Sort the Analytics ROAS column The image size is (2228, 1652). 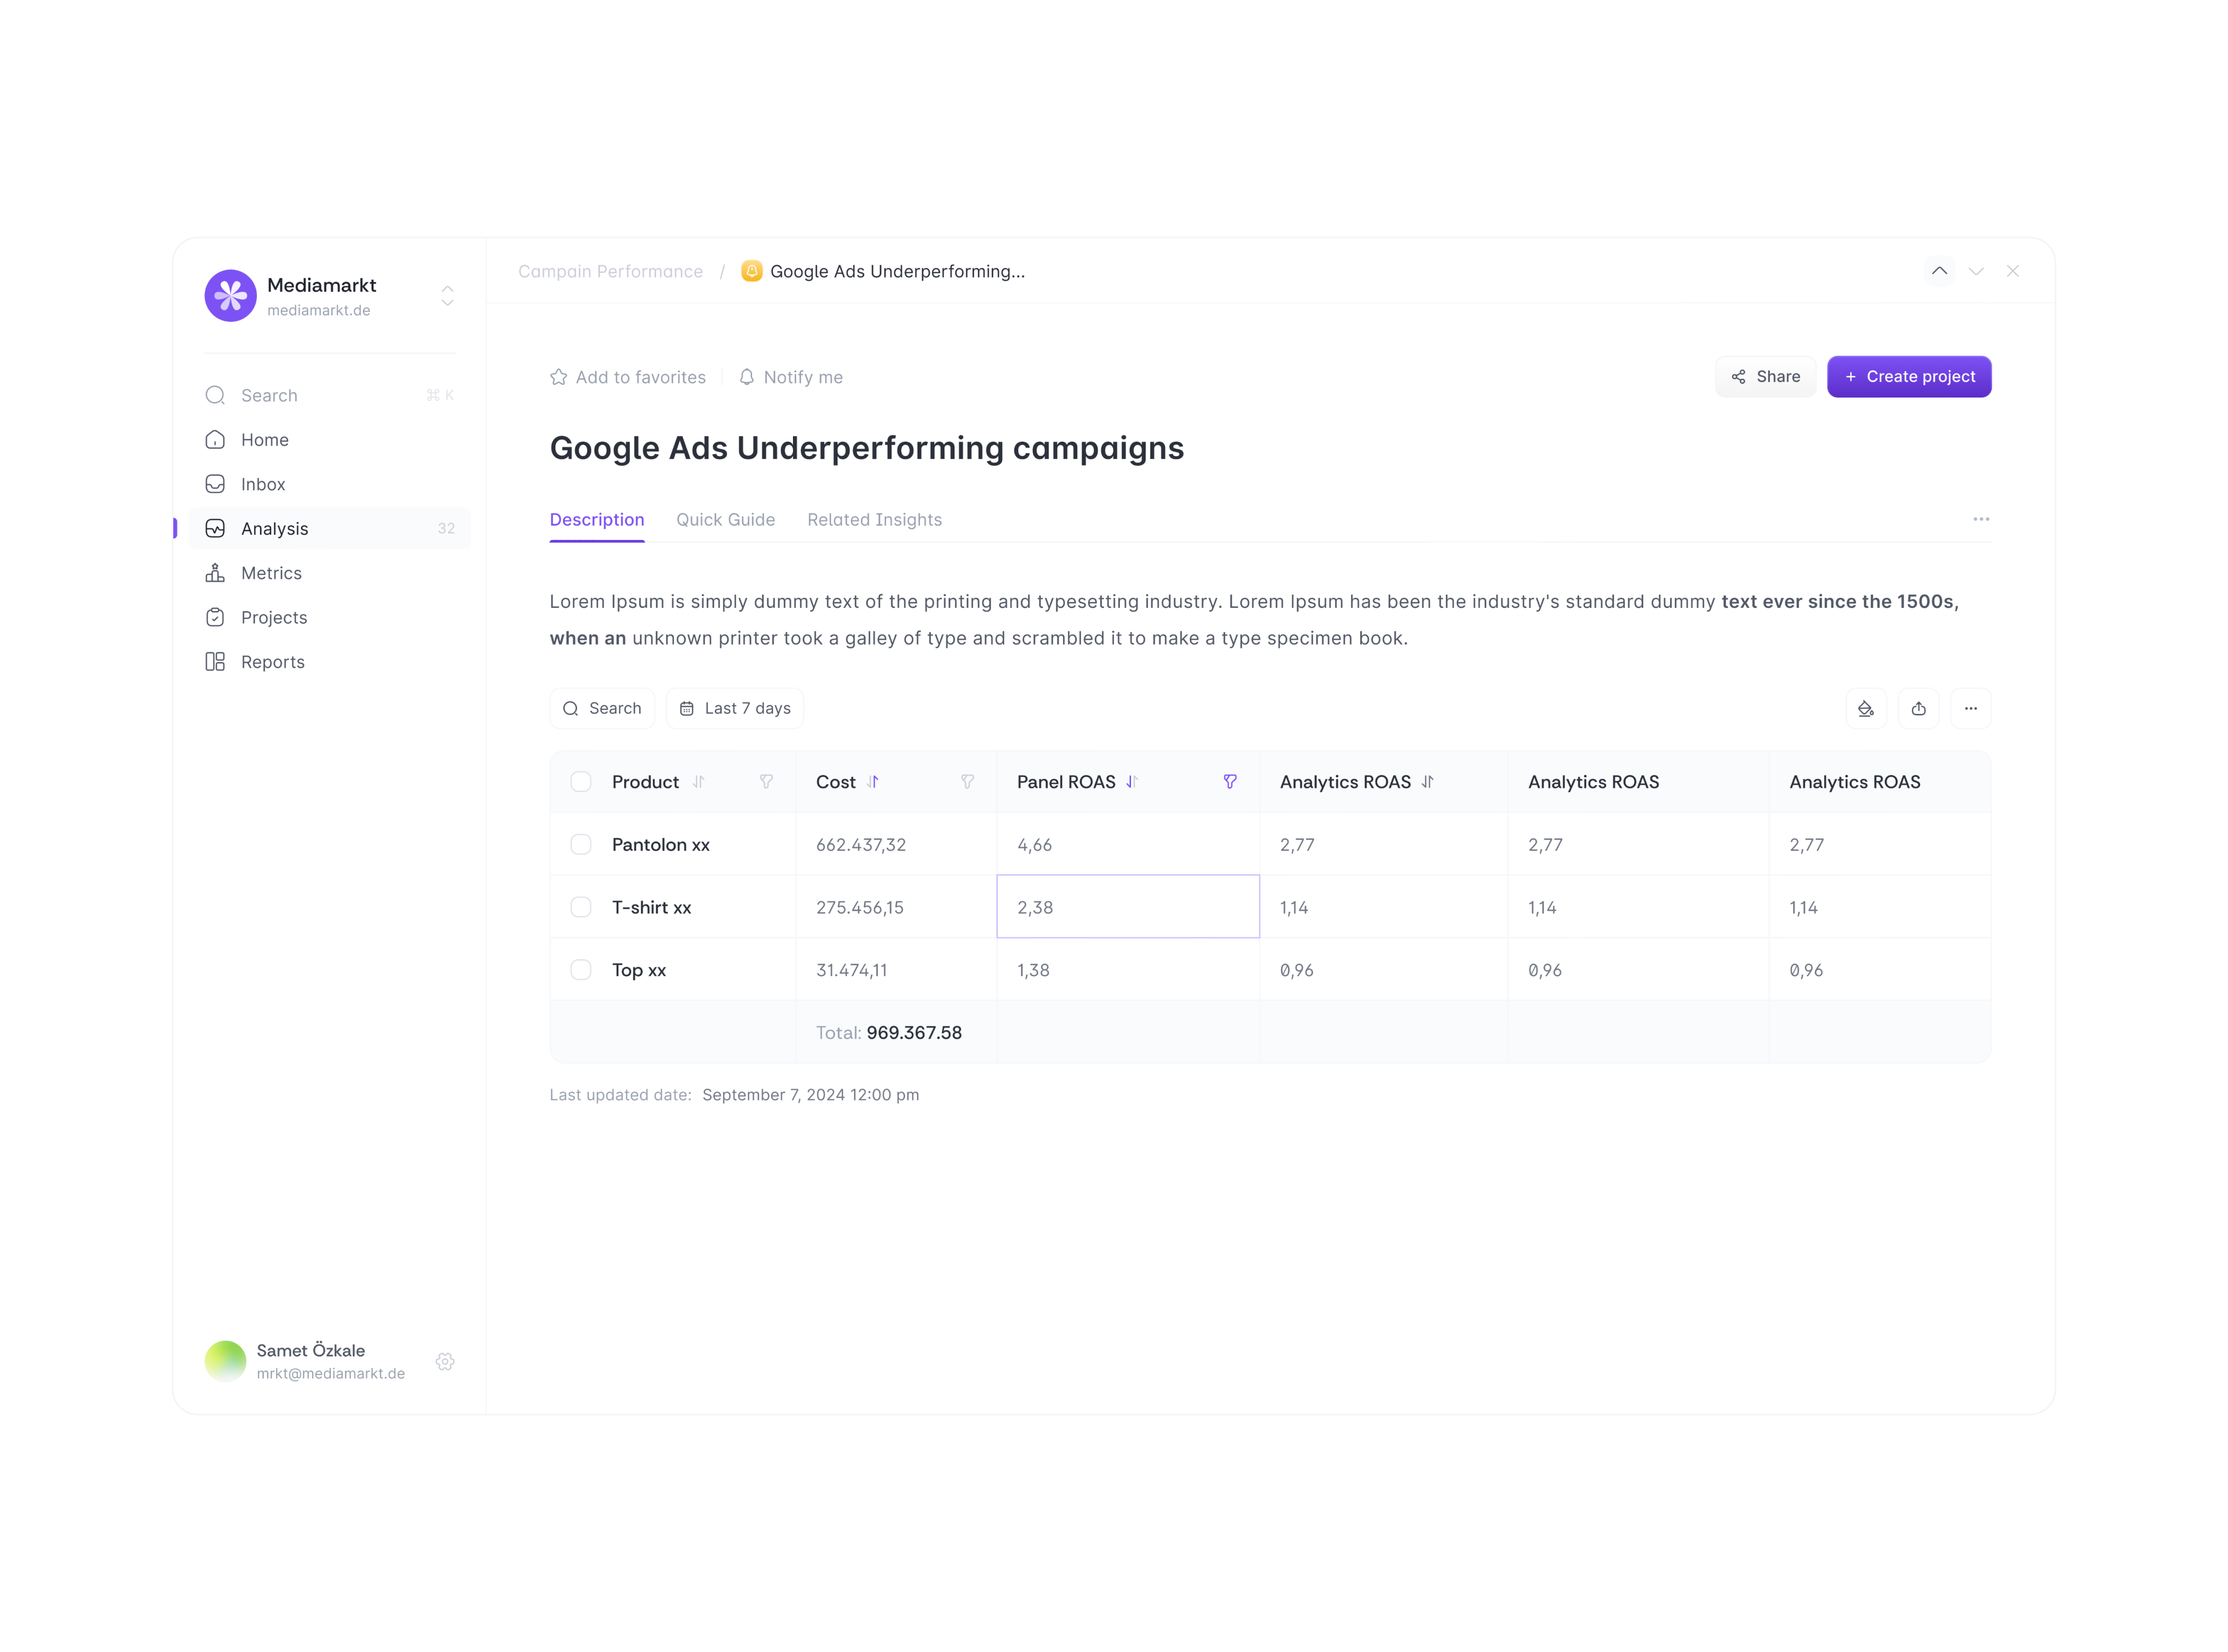(1427, 782)
